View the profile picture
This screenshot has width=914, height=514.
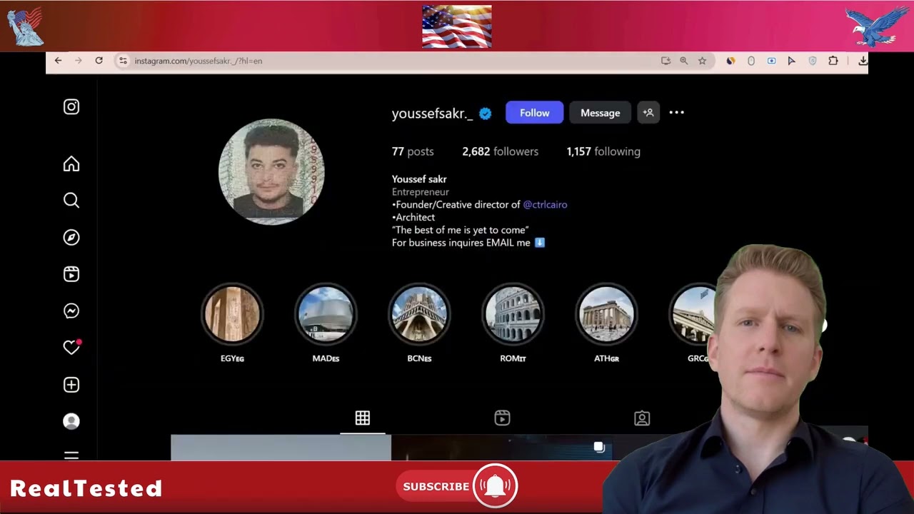[x=271, y=172]
